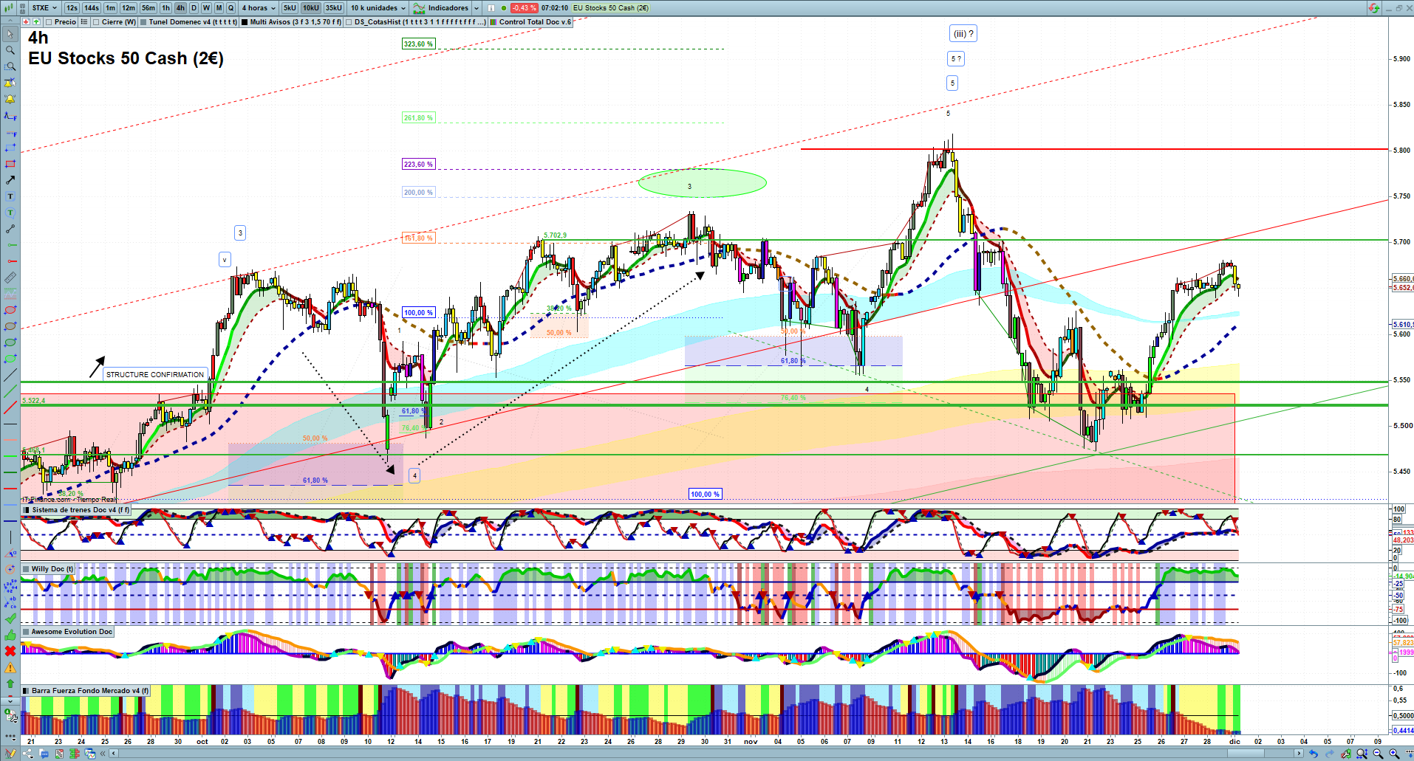
Task: Switch to the W weekly timeframe
Action: 206,8
